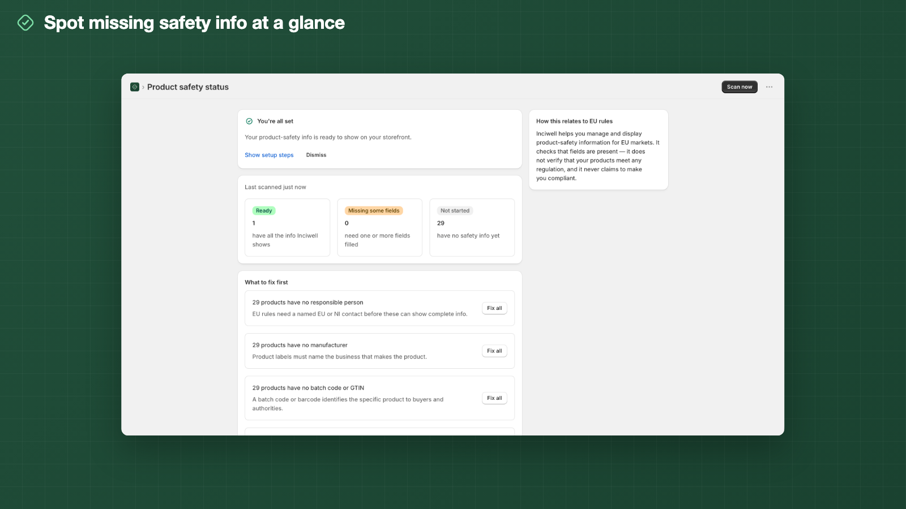This screenshot has width=906, height=509.
Task: Click the count 29 in Not started card
Action: (x=441, y=223)
